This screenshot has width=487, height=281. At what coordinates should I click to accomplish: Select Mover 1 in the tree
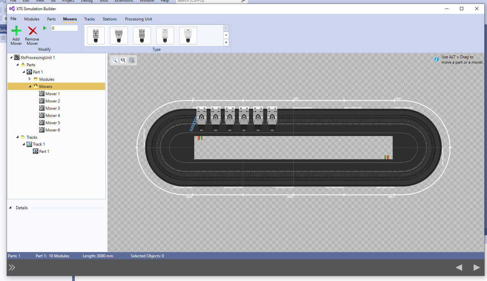coord(53,94)
